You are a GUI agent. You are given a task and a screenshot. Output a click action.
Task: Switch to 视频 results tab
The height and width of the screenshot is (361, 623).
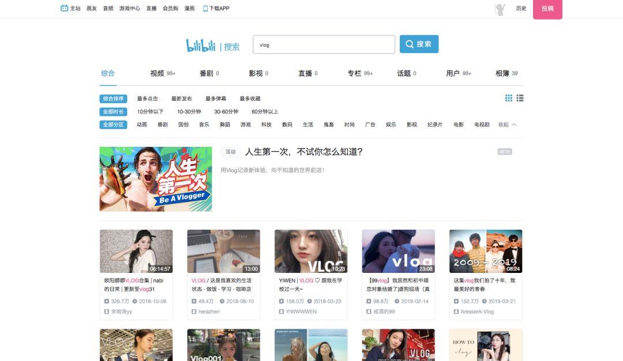pos(157,73)
